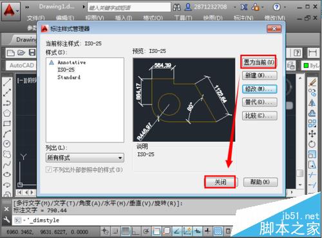Image resolution: width=322 pixels, height=238 pixels.
Task: Select the Rectangle tool
Action: pos(7,123)
